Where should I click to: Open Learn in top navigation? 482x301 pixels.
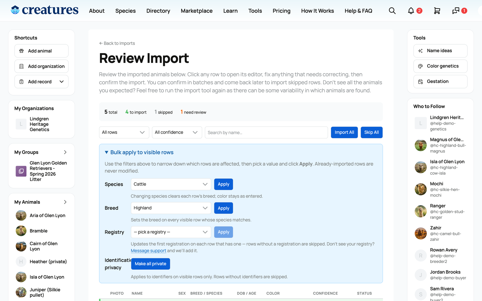tap(230, 11)
